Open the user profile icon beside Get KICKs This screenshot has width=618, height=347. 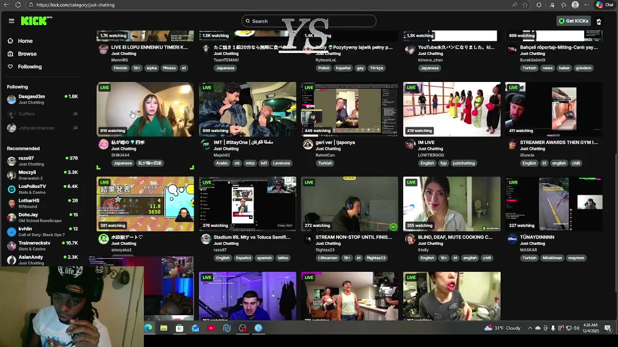point(599,21)
